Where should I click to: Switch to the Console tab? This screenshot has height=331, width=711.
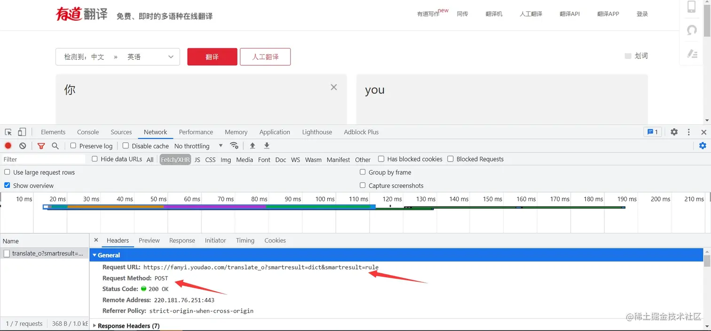pos(88,132)
